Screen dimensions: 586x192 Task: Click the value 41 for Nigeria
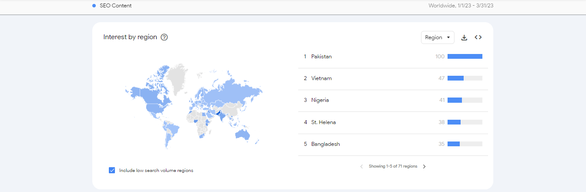click(x=442, y=100)
